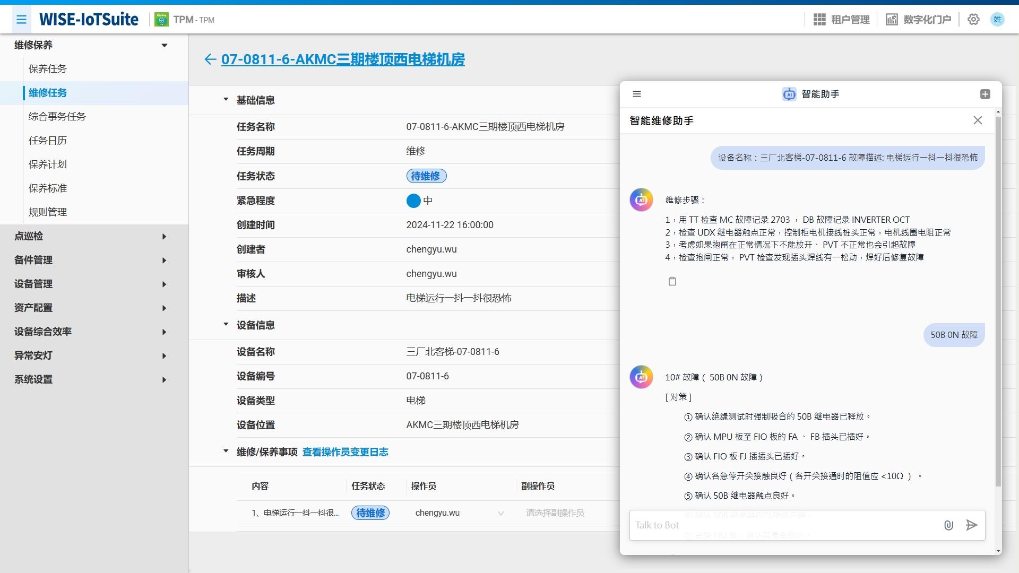Open settings gear icon in header
This screenshot has height=573, width=1019.
click(973, 20)
